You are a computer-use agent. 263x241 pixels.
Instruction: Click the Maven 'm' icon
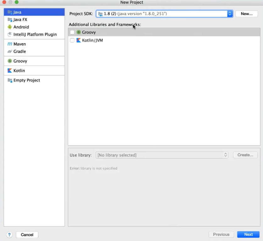(x=10, y=44)
